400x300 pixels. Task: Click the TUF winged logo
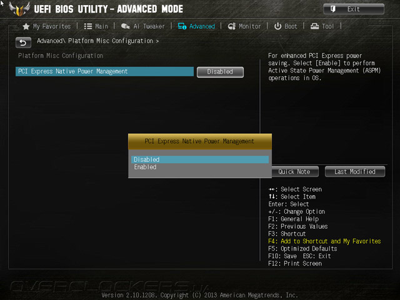(19, 9)
